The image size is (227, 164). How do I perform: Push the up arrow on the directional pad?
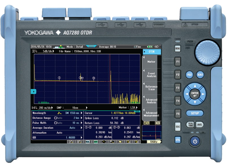pos(195,86)
